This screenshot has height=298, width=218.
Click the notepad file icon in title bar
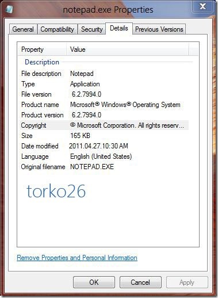click(9, 9)
